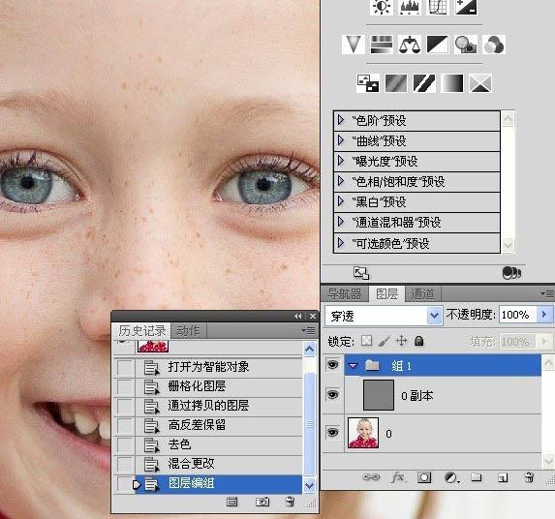Hide layer 0 with eye icon
This screenshot has width=555, height=519.
pos(332,432)
